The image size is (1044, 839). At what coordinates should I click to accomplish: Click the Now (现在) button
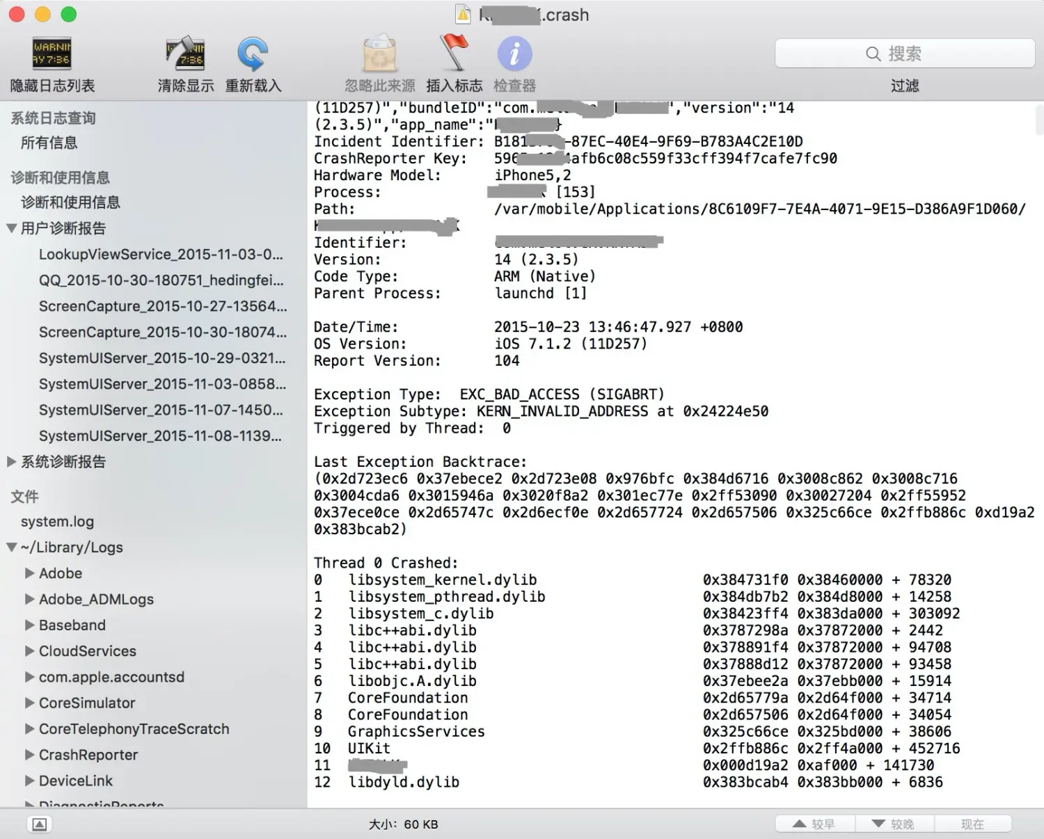[972, 824]
